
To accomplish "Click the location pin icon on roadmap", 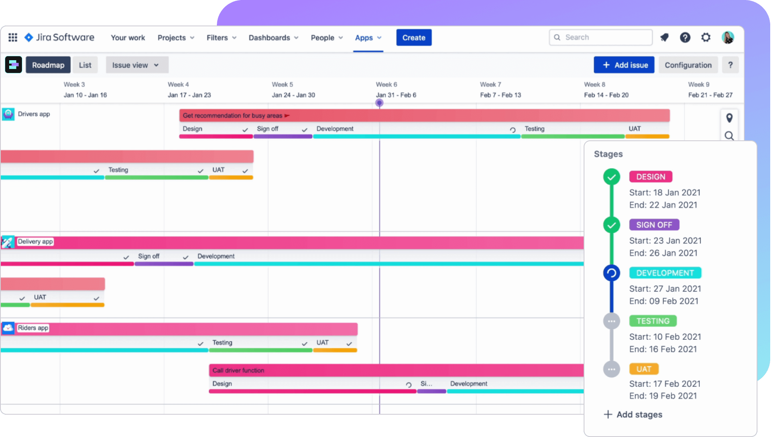I will tap(729, 118).
